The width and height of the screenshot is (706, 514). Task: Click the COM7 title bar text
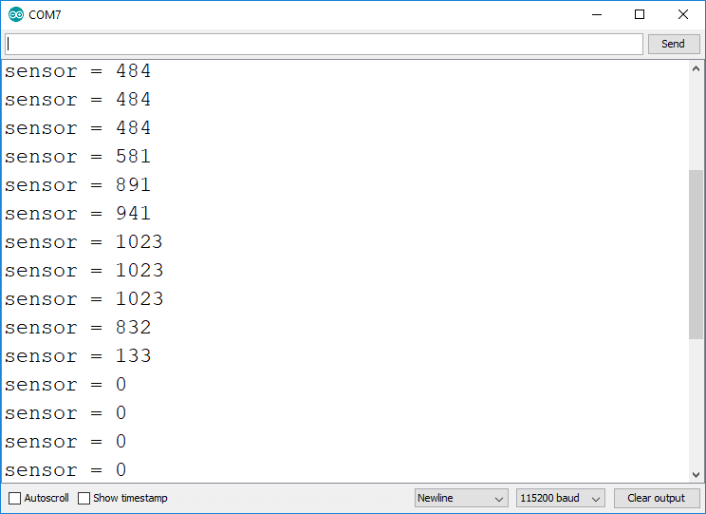pyautogui.click(x=46, y=15)
